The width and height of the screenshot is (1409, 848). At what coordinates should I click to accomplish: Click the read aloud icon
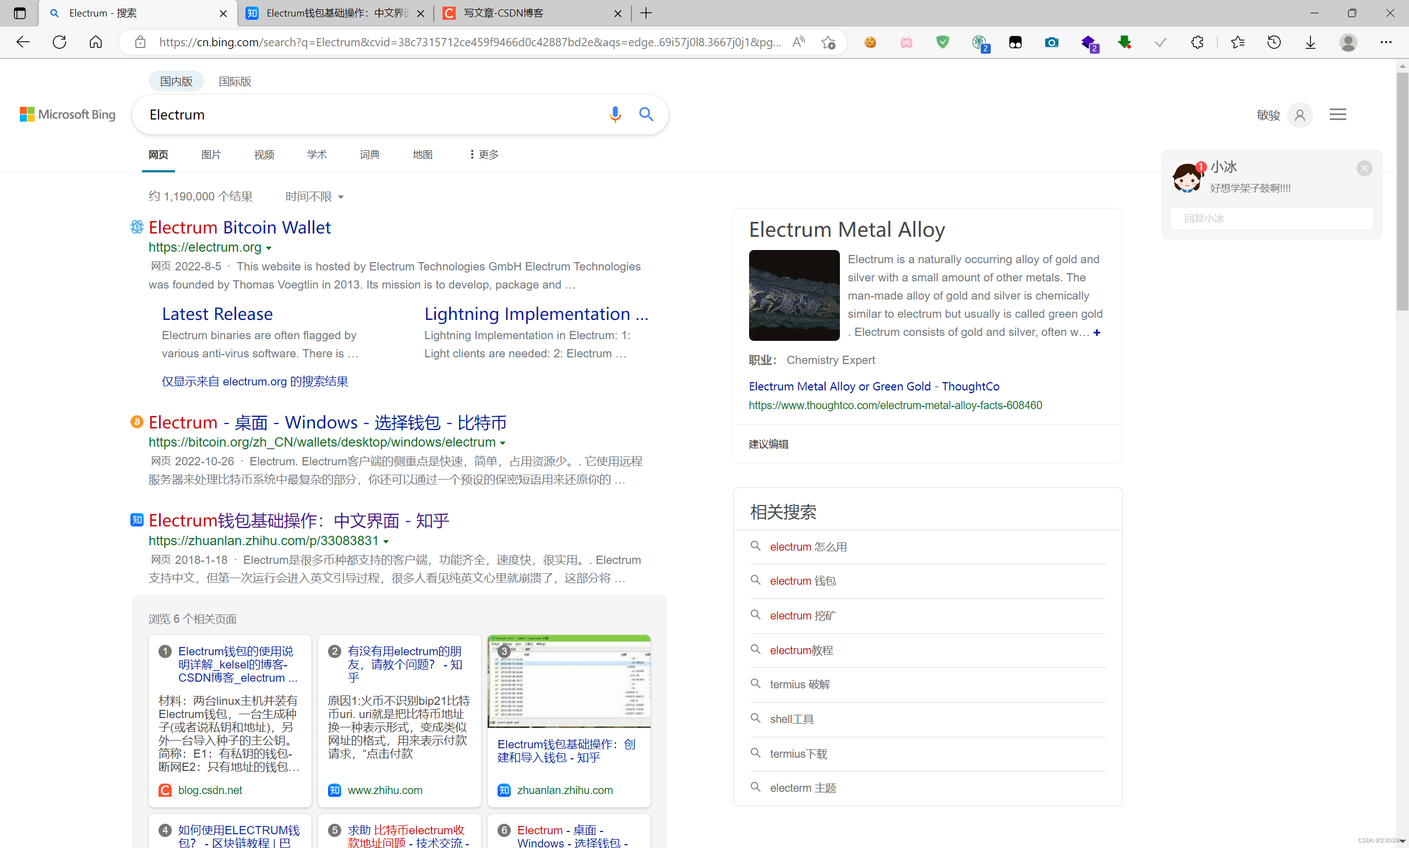tap(799, 42)
